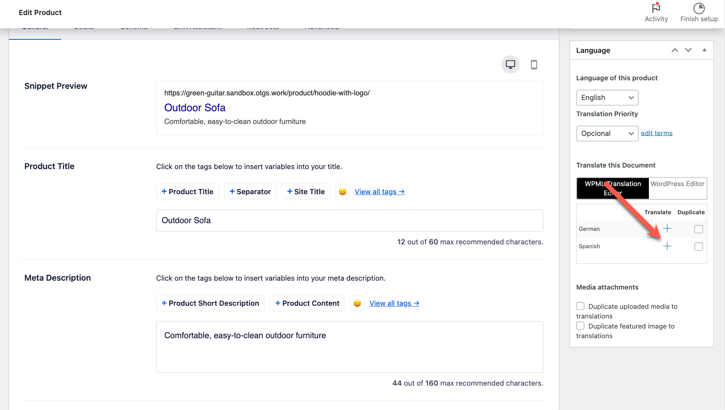Enable Duplicate uploaded media to translations
The height and width of the screenshot is (410, 725).
click(x=580, y=306)
